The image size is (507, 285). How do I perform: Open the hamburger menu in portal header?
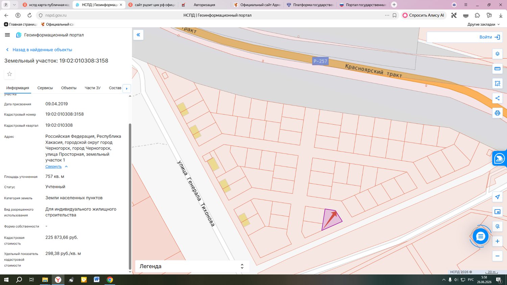[7, 35]
